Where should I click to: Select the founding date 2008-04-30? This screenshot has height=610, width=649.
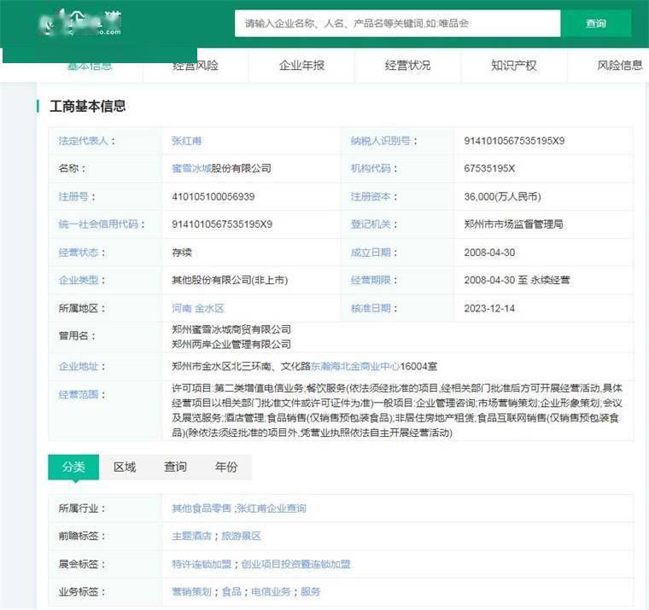tap(489, 253)
